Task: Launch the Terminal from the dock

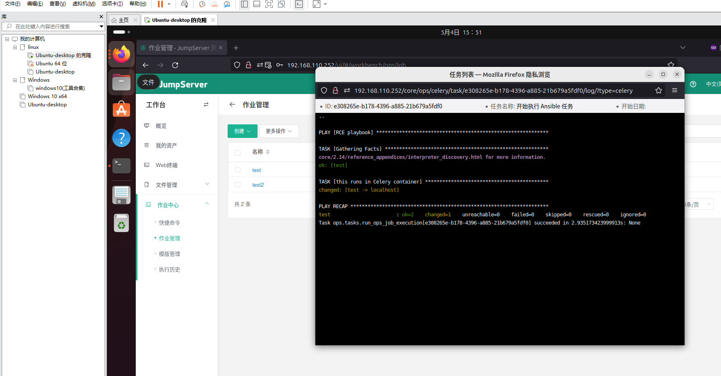Action: pyautogui.click(x=121, y=165)
